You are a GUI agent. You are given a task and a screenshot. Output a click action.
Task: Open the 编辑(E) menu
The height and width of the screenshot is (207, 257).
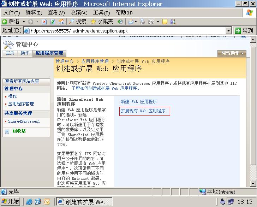pos(34,13)
